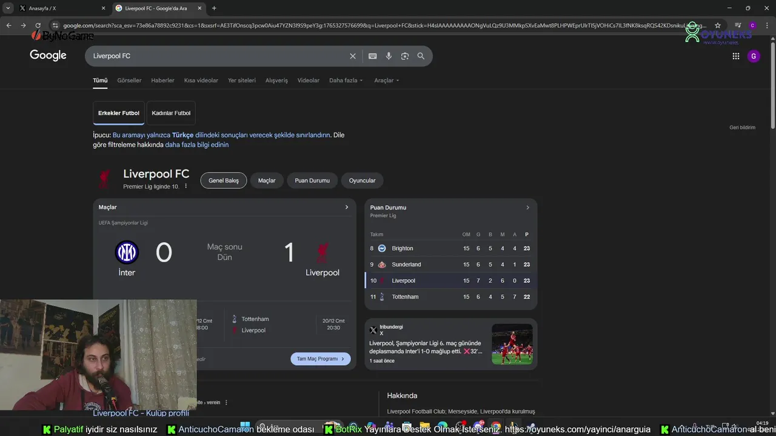
Task: Open Kısa videolar results
Action: tap(201, 81)
